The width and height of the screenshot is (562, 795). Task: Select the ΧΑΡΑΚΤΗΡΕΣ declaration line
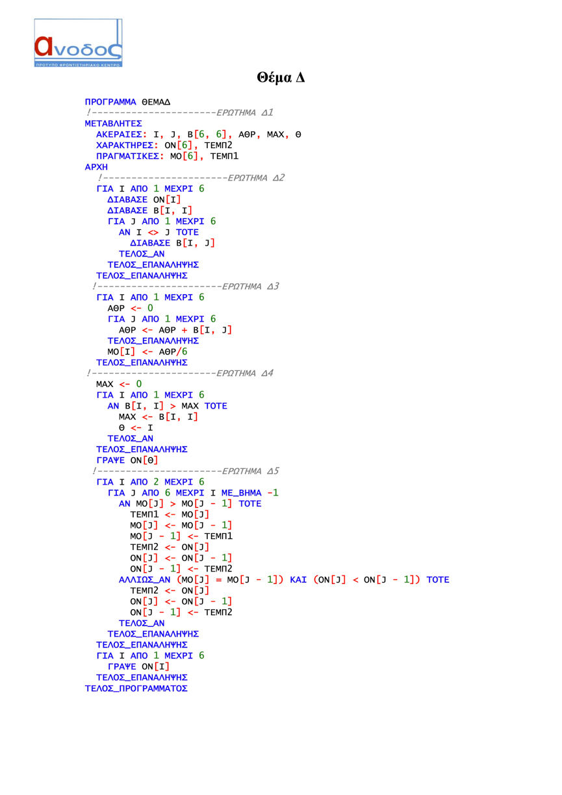[164, 145]
